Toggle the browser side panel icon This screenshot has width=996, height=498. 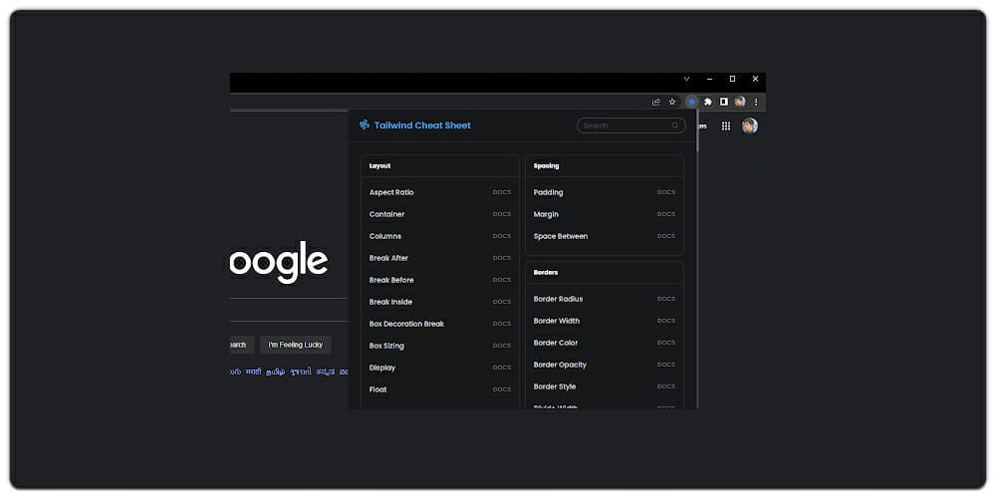click(x=724, y=102)
